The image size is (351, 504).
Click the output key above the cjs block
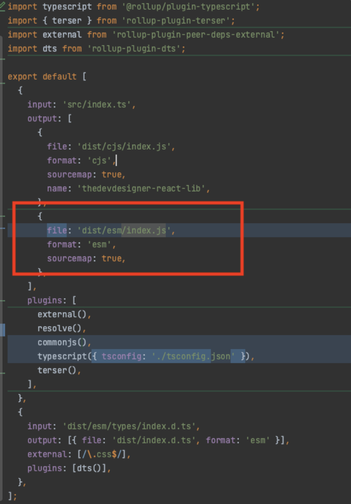point(42,119)
